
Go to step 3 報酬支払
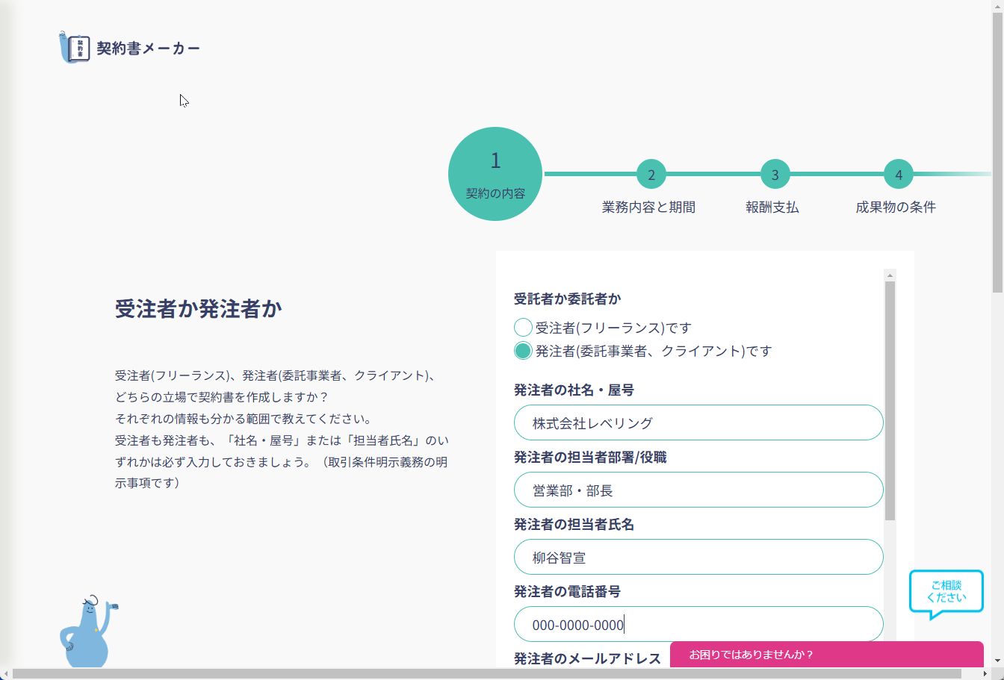(x=775, y=175)
